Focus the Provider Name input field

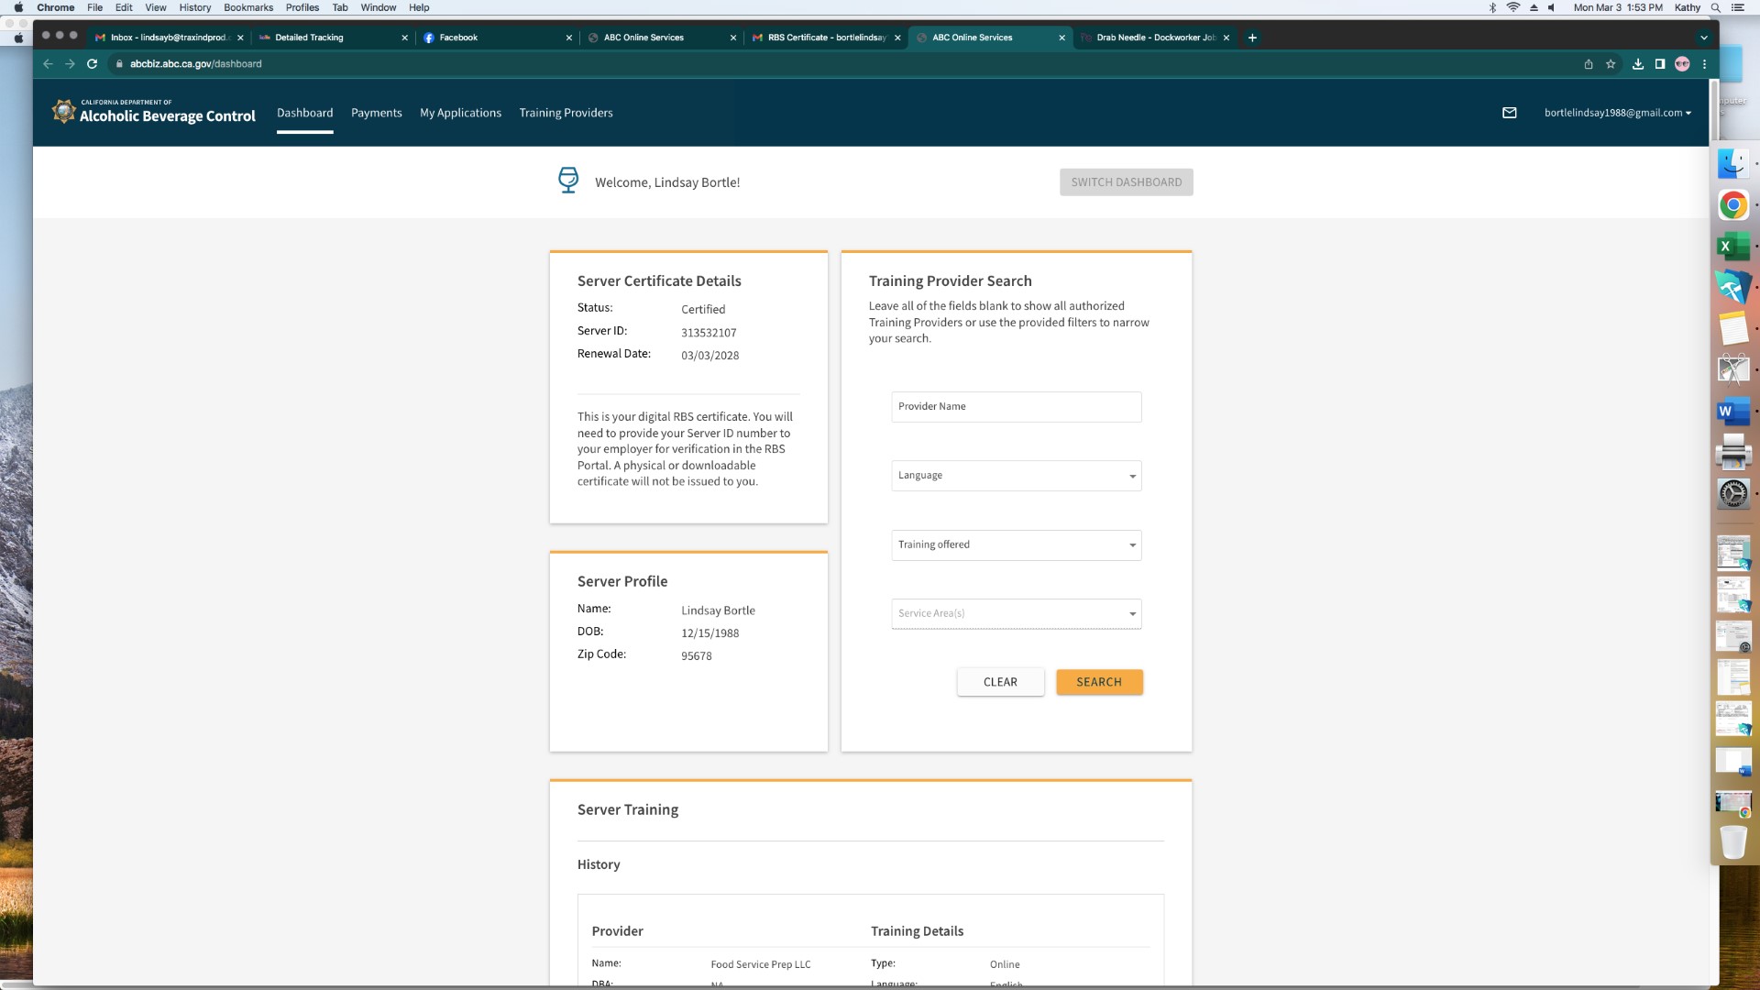pos(1016,407)
